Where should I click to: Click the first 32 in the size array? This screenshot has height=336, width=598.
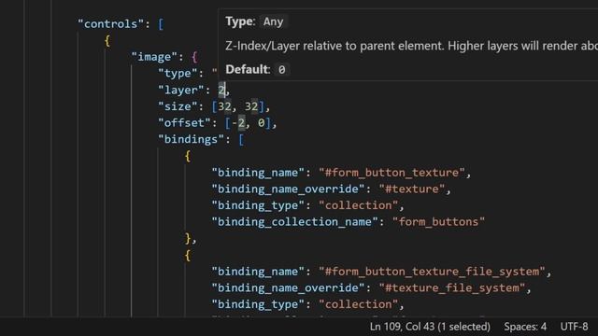[224, 106]
